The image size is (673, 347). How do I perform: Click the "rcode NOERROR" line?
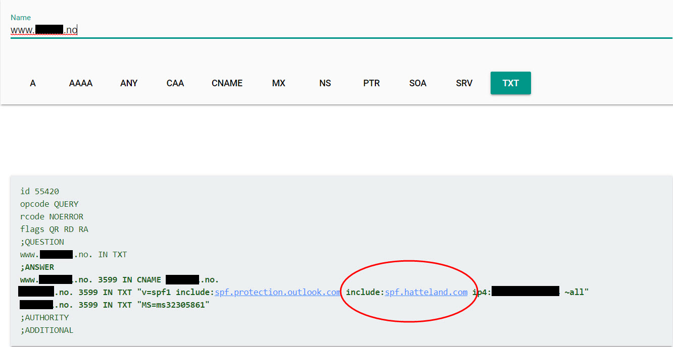point(52,217)
